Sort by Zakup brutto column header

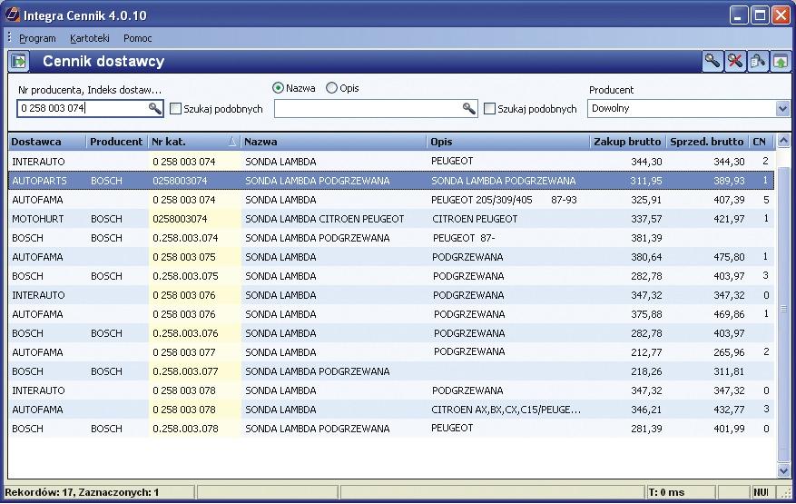[627, 142]
